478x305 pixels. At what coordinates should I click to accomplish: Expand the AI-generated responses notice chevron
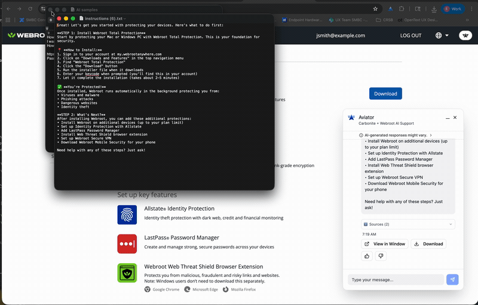(x=431, y=135)
